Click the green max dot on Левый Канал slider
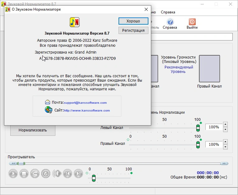Image resolution: width=238 pixels, height=195 pixels. click(x=201, y=123)
